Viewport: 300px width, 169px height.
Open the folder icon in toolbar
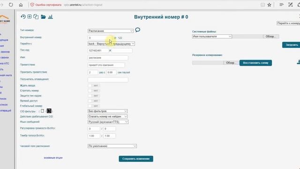43,17
